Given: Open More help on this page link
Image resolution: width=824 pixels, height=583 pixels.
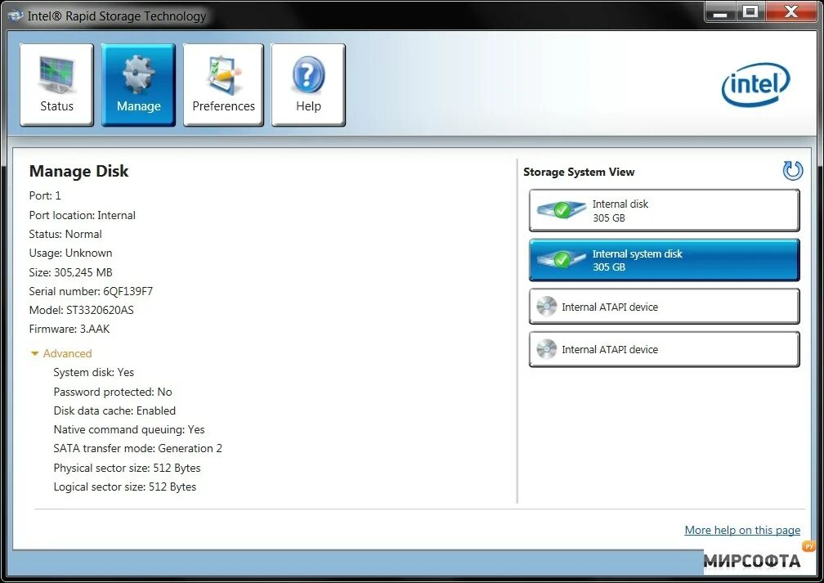Looking at the screenshot, I should (x=742, y=530).
